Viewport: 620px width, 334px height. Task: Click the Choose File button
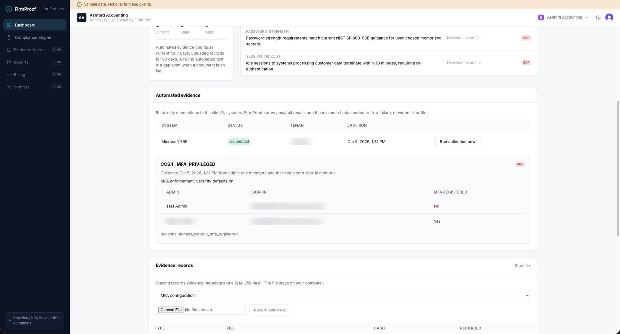coord(171,310)
